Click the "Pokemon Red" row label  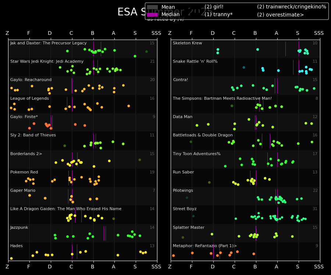click(24, 172)
